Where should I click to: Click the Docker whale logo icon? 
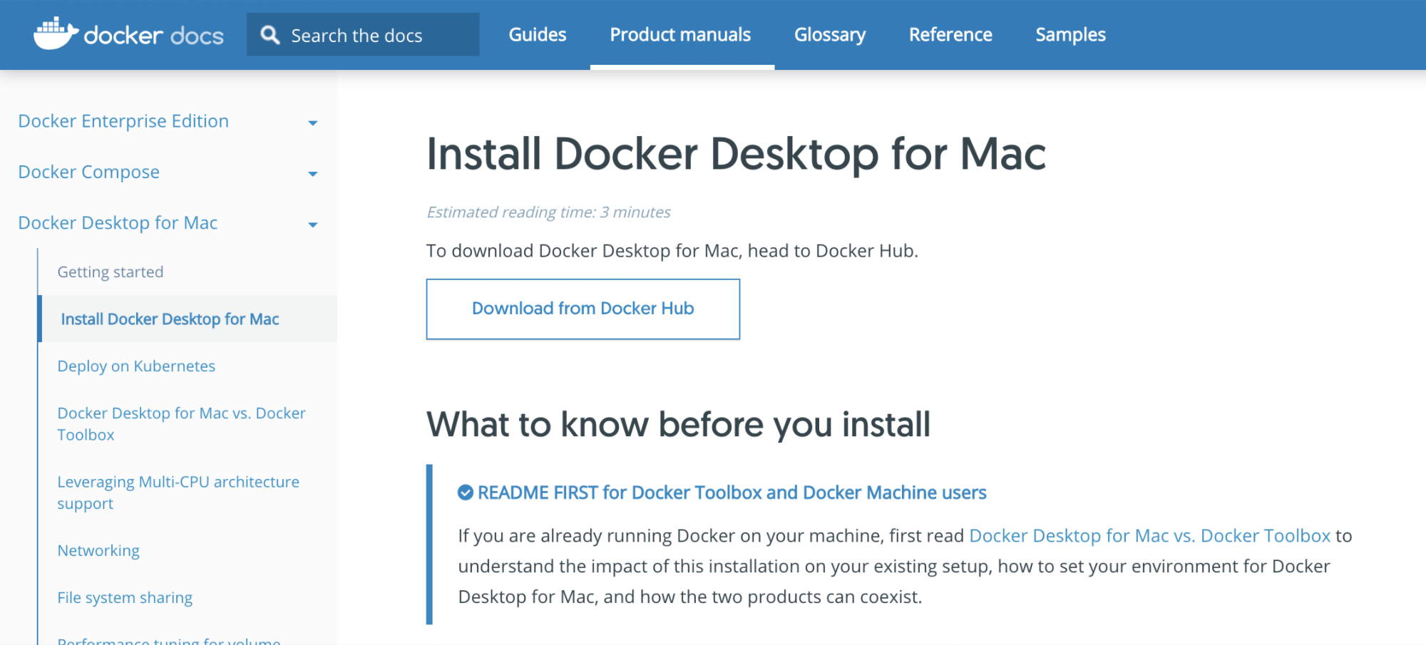tap(56, 33)
